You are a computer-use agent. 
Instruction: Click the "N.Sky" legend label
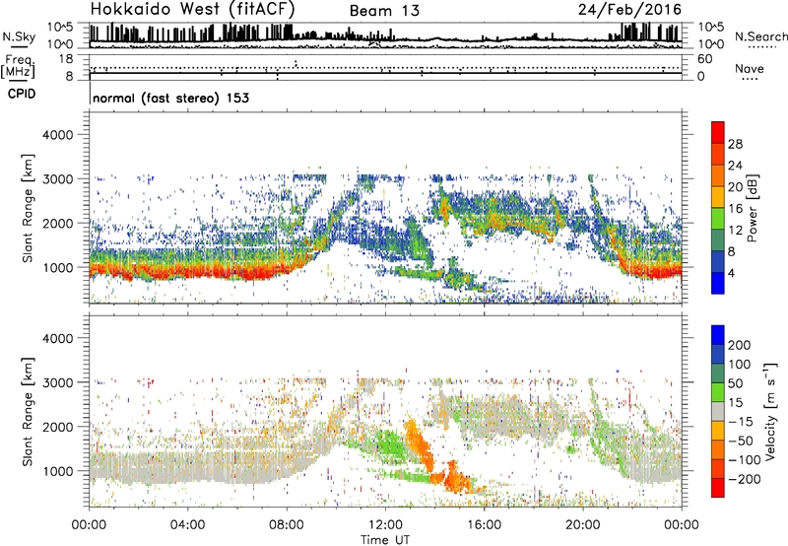click(19, 36)
